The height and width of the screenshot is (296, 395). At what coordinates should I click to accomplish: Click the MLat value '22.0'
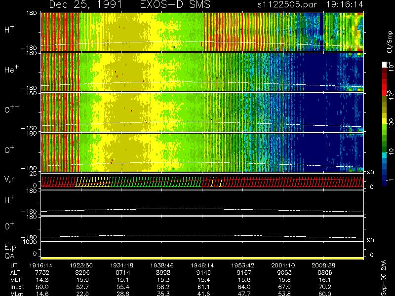(x=82, y=294)
